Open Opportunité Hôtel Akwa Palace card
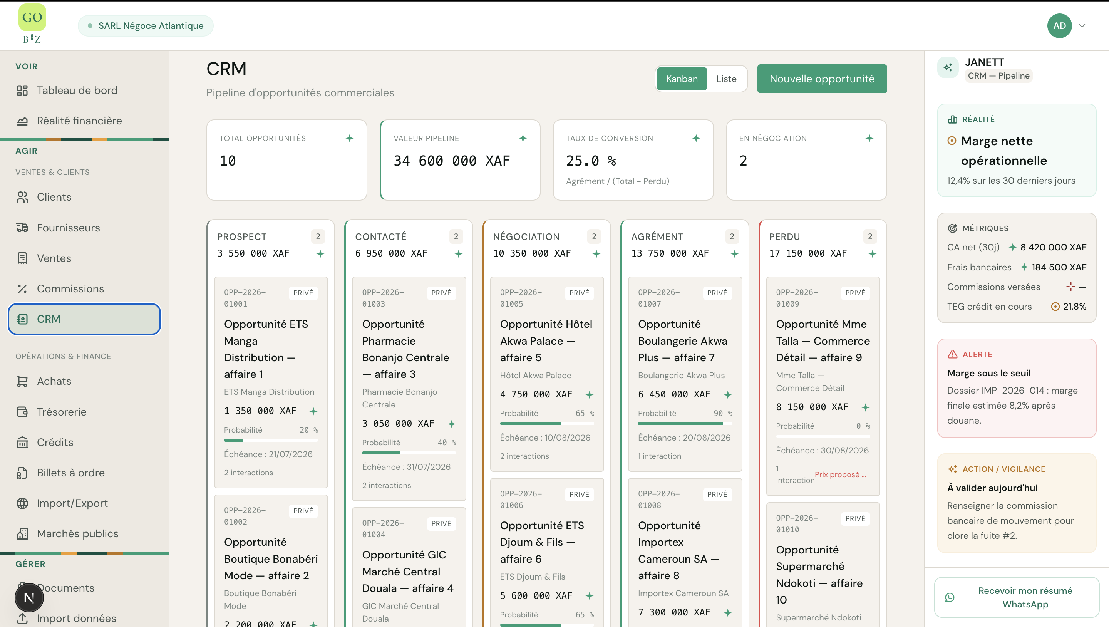Viewport: 1109px width, 627px height. (x=547, y=374)
